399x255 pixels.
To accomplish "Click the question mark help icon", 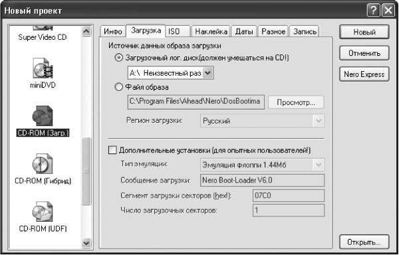I will (374, 11).
